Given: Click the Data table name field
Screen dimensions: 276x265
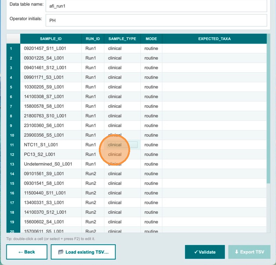Looking at the screenshot, I should pos(156,6).
